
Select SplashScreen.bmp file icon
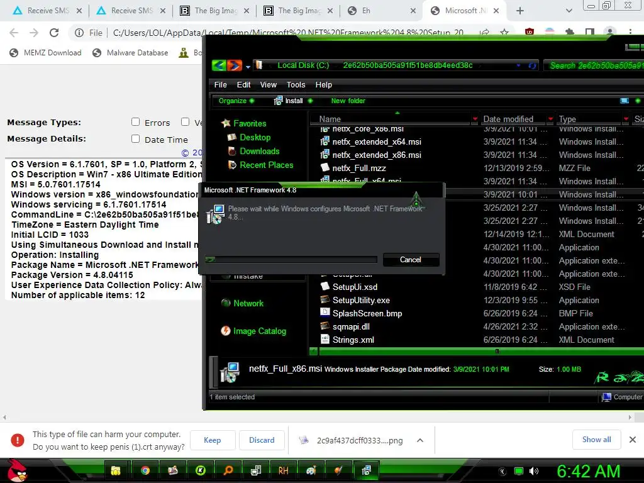325,313
